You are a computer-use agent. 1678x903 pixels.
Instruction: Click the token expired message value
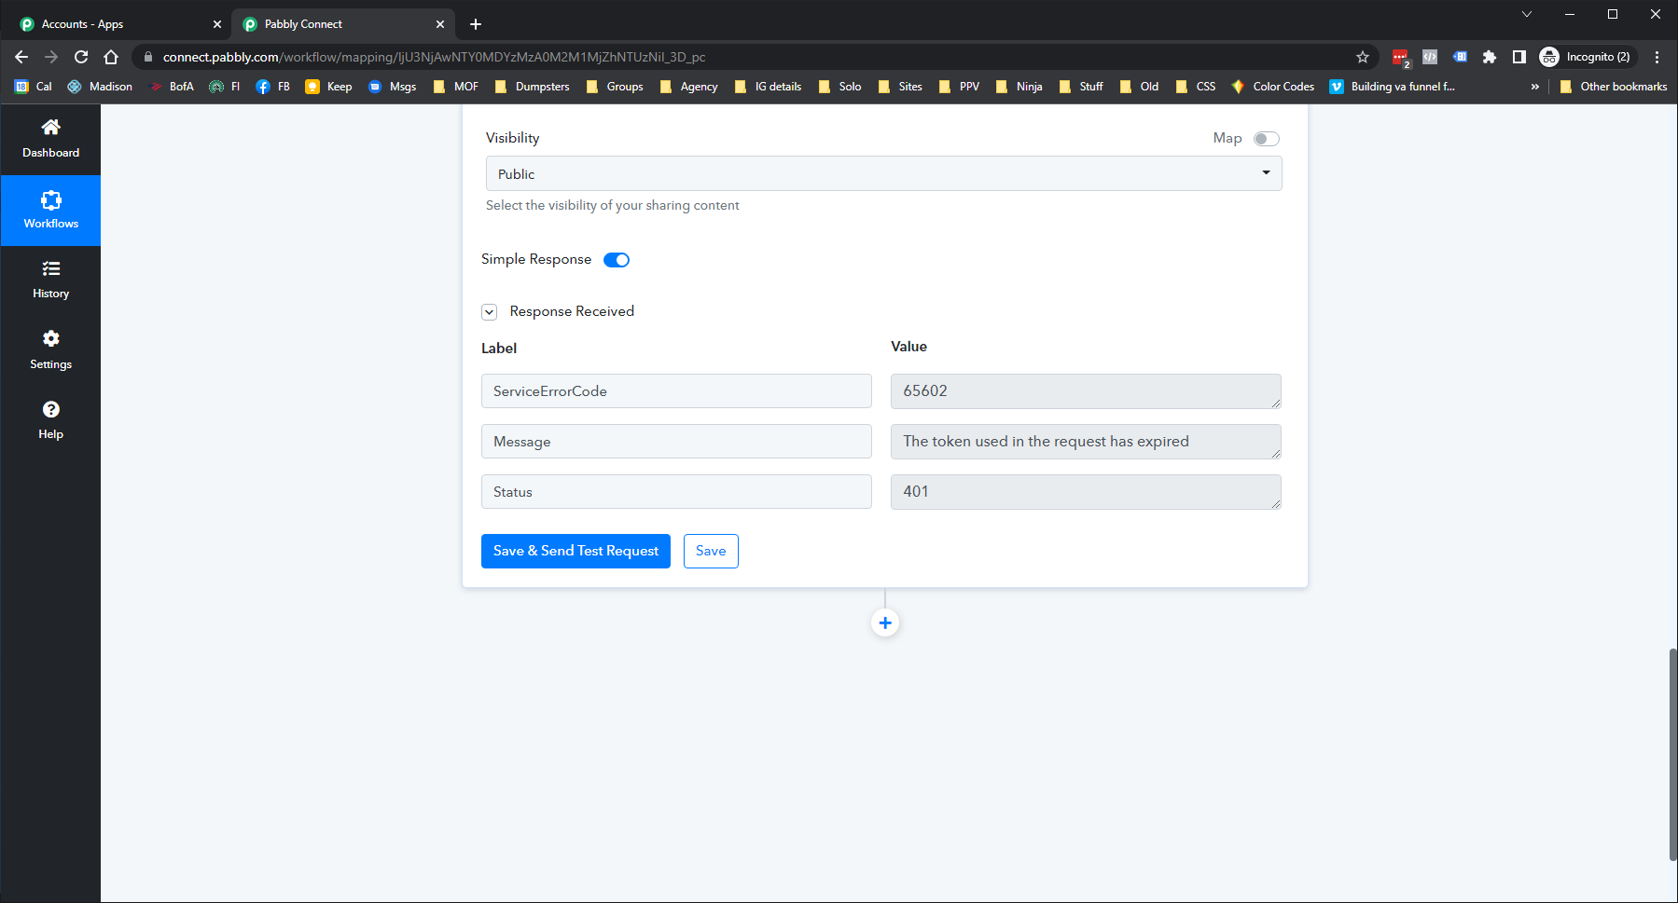[1086, 442]
